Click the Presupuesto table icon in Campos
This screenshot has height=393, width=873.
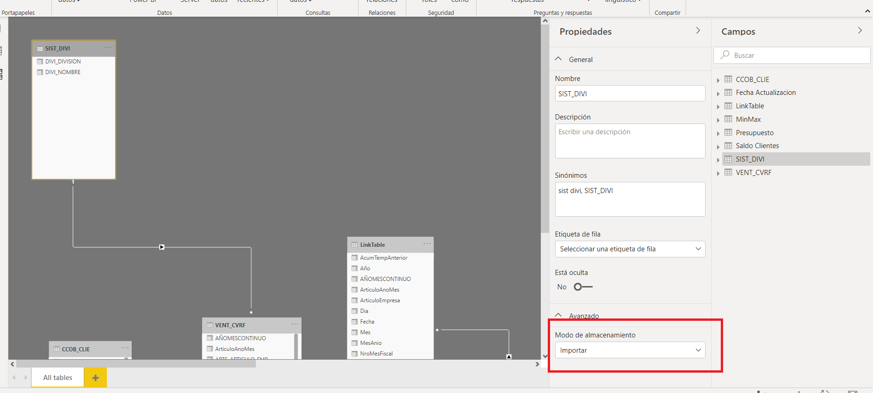pyautogui.click(x=728, y=132)
